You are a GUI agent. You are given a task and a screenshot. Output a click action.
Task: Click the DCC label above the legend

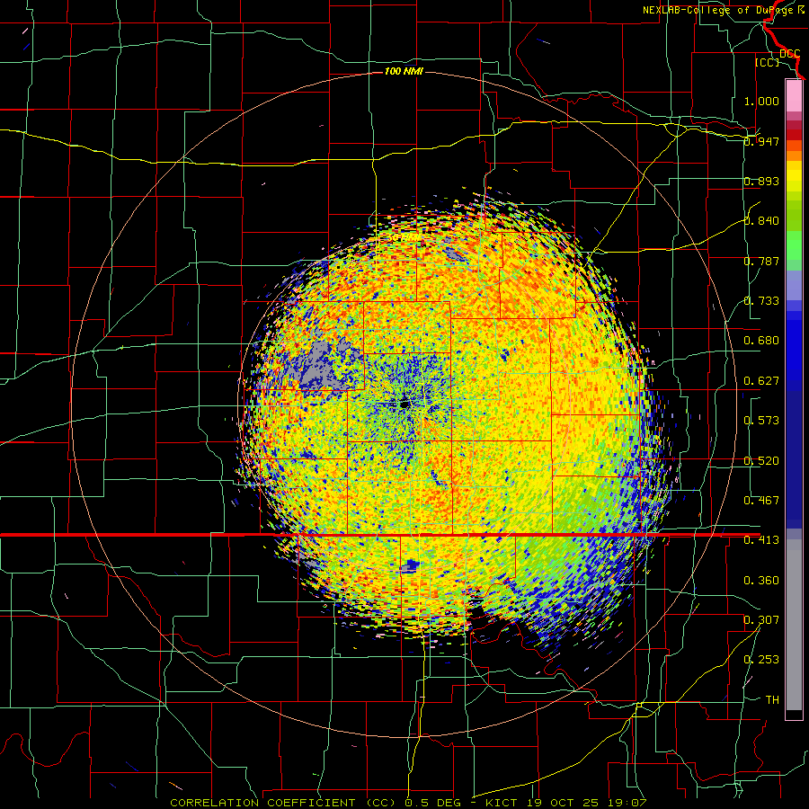tap(789, 54)
